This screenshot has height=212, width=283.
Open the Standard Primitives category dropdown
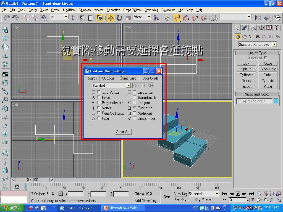click(258, 44)
